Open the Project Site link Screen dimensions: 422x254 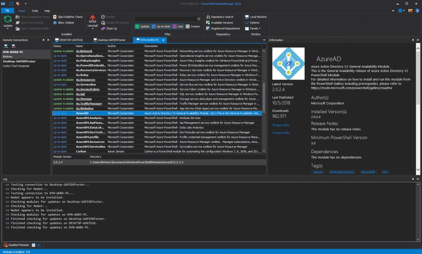(281, 125)
